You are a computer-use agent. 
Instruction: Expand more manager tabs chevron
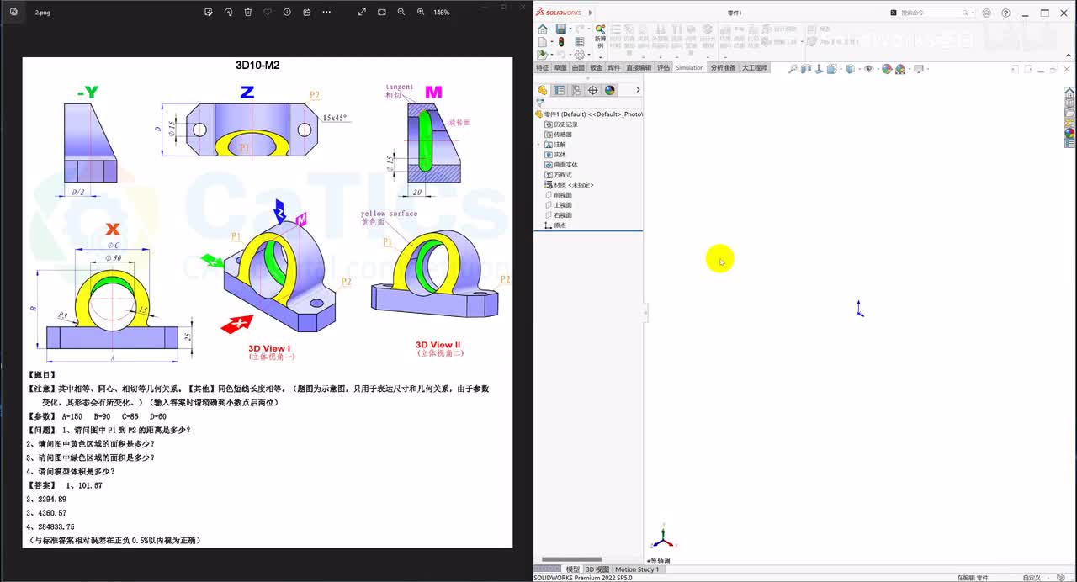pos(638,90)
